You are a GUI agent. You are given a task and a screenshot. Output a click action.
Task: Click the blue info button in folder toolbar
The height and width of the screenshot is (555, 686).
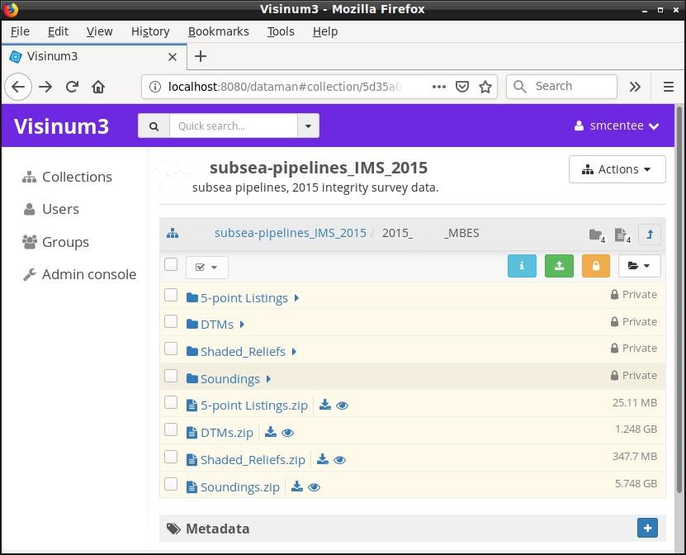pos(522,266)
